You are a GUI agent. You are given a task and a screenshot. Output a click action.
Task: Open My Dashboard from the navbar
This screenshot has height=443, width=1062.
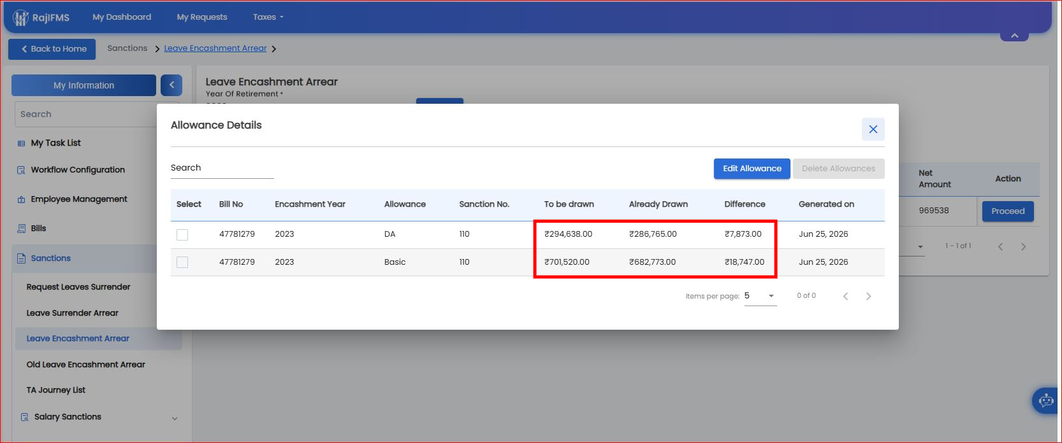coord(122,17)
